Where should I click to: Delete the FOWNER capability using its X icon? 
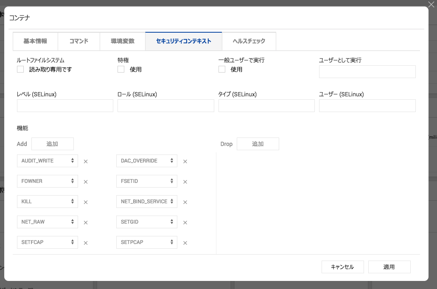(85, 182)
